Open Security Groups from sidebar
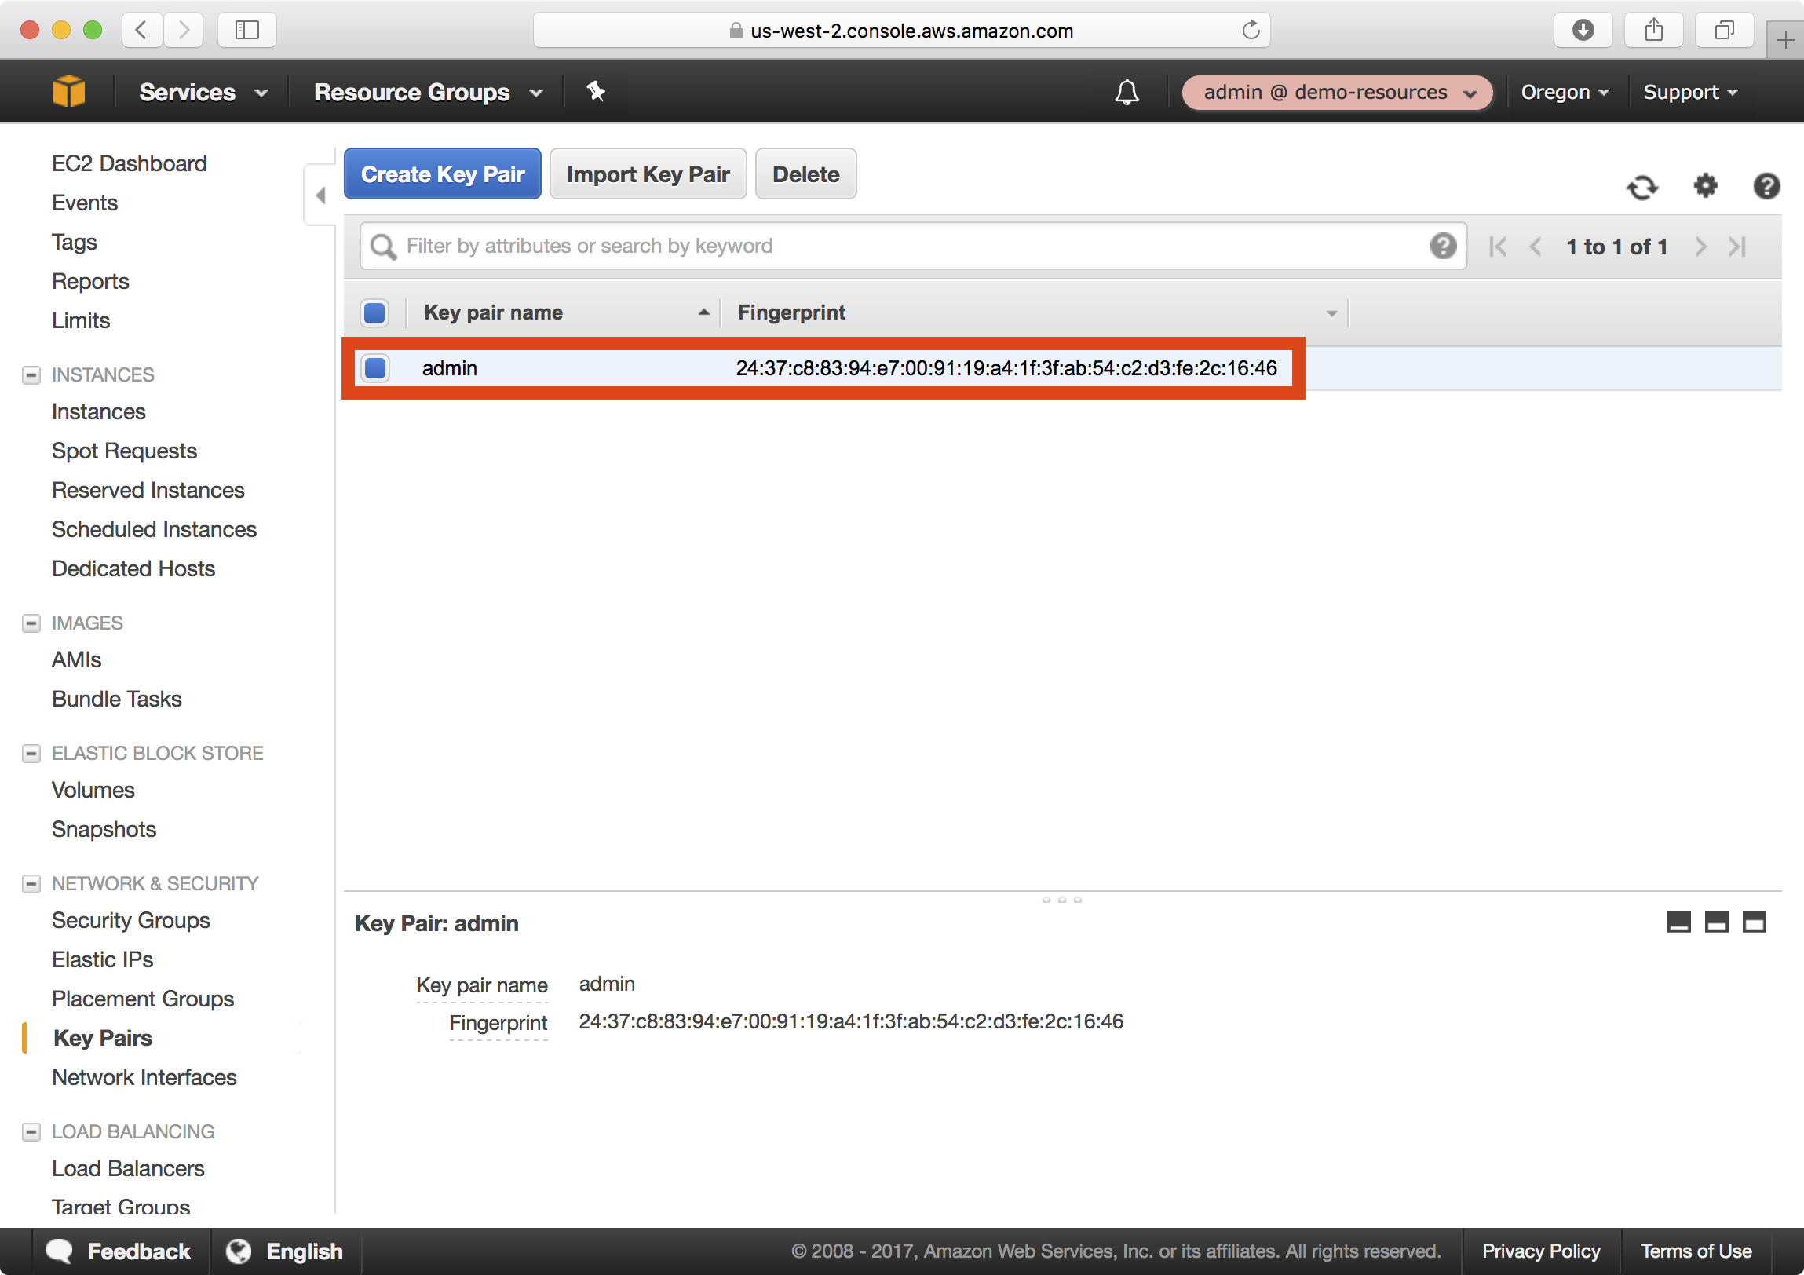The image size is (1804, 1275). [x=131, y=921]
